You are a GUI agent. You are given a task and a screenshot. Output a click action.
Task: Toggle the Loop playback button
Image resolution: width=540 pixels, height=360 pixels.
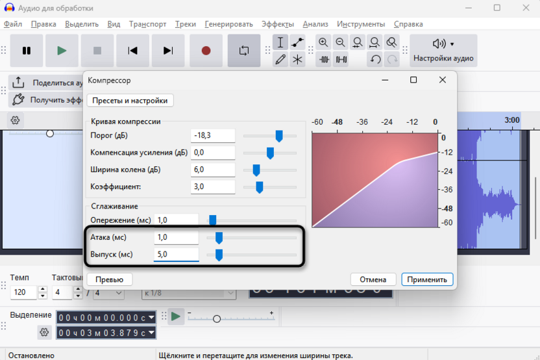coord(243,51)
